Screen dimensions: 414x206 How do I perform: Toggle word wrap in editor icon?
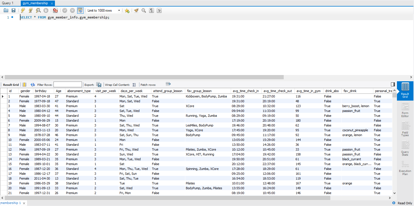pyautogui.click(x=159, y=11)
